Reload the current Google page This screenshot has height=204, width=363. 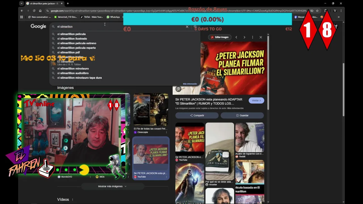(x=34, y=11)
